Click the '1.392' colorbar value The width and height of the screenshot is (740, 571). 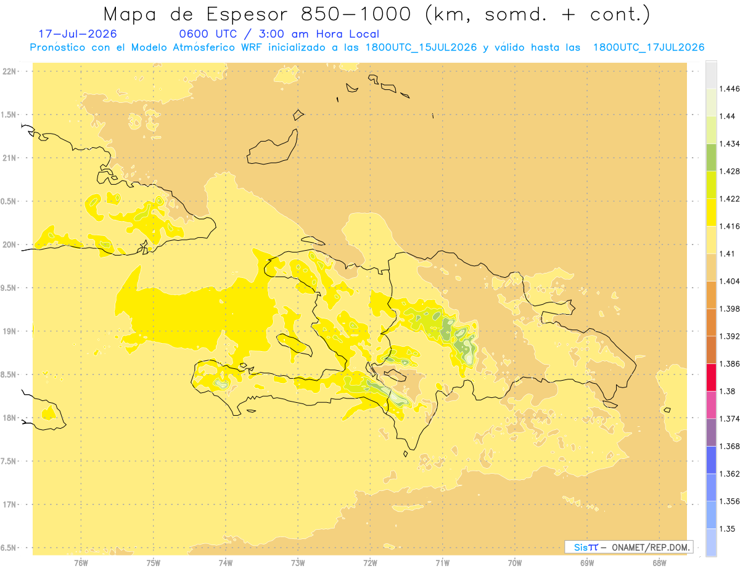coord(729,336)
